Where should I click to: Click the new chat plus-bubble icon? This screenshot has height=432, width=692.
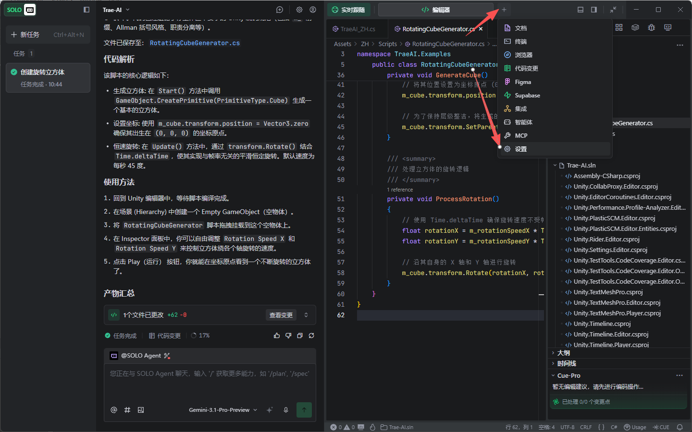[x=280, y=10]
